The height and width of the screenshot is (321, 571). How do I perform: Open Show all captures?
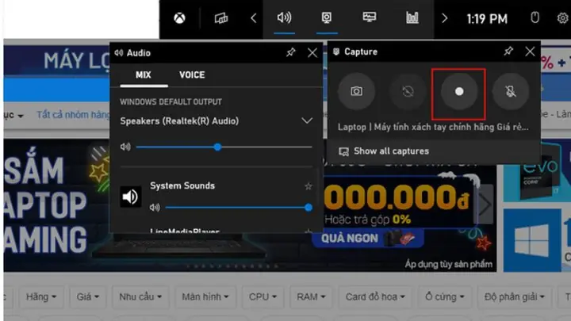[384, 151]
